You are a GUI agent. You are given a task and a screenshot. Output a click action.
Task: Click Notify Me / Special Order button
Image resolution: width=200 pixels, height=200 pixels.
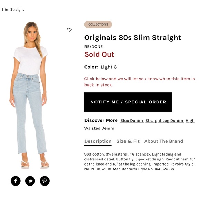(128, 102)
